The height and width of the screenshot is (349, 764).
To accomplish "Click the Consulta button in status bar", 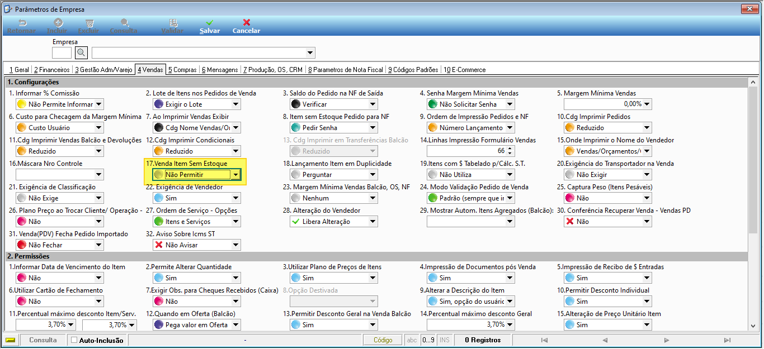I will point(43,340).
